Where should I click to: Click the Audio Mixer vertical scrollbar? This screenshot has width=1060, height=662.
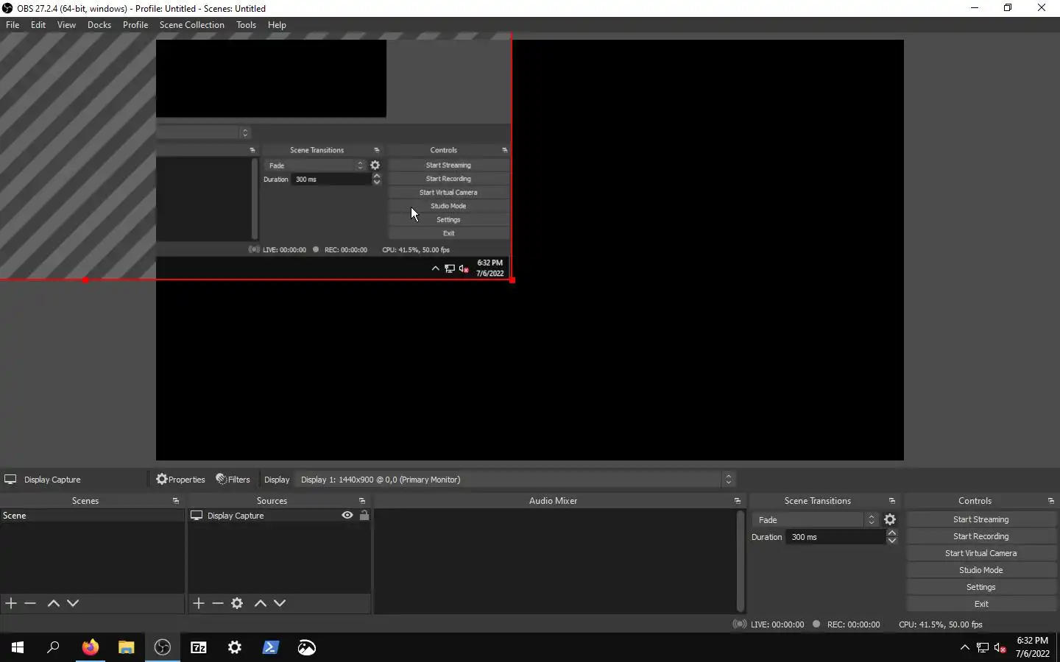click(x=741, y=561)
